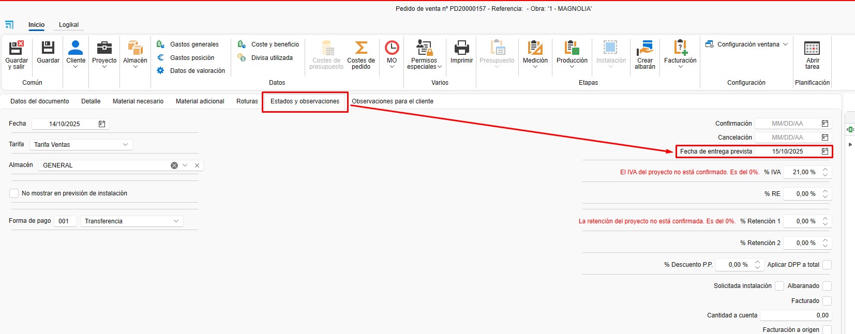Click Coste y beneficio button

tap(275, 44)
